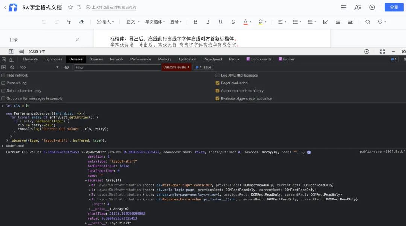The width and height of the screenshot is (406, 226).
Task: Enable Selected context only checkbox
Action: [3, 91]
